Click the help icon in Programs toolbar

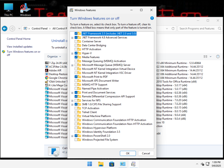pyautogui.click(x=218, y=57)
